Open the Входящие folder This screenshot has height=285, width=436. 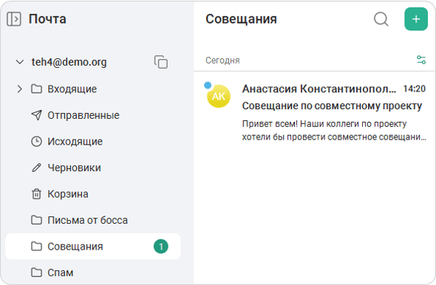pyautogui.click(x=93, y=89)
